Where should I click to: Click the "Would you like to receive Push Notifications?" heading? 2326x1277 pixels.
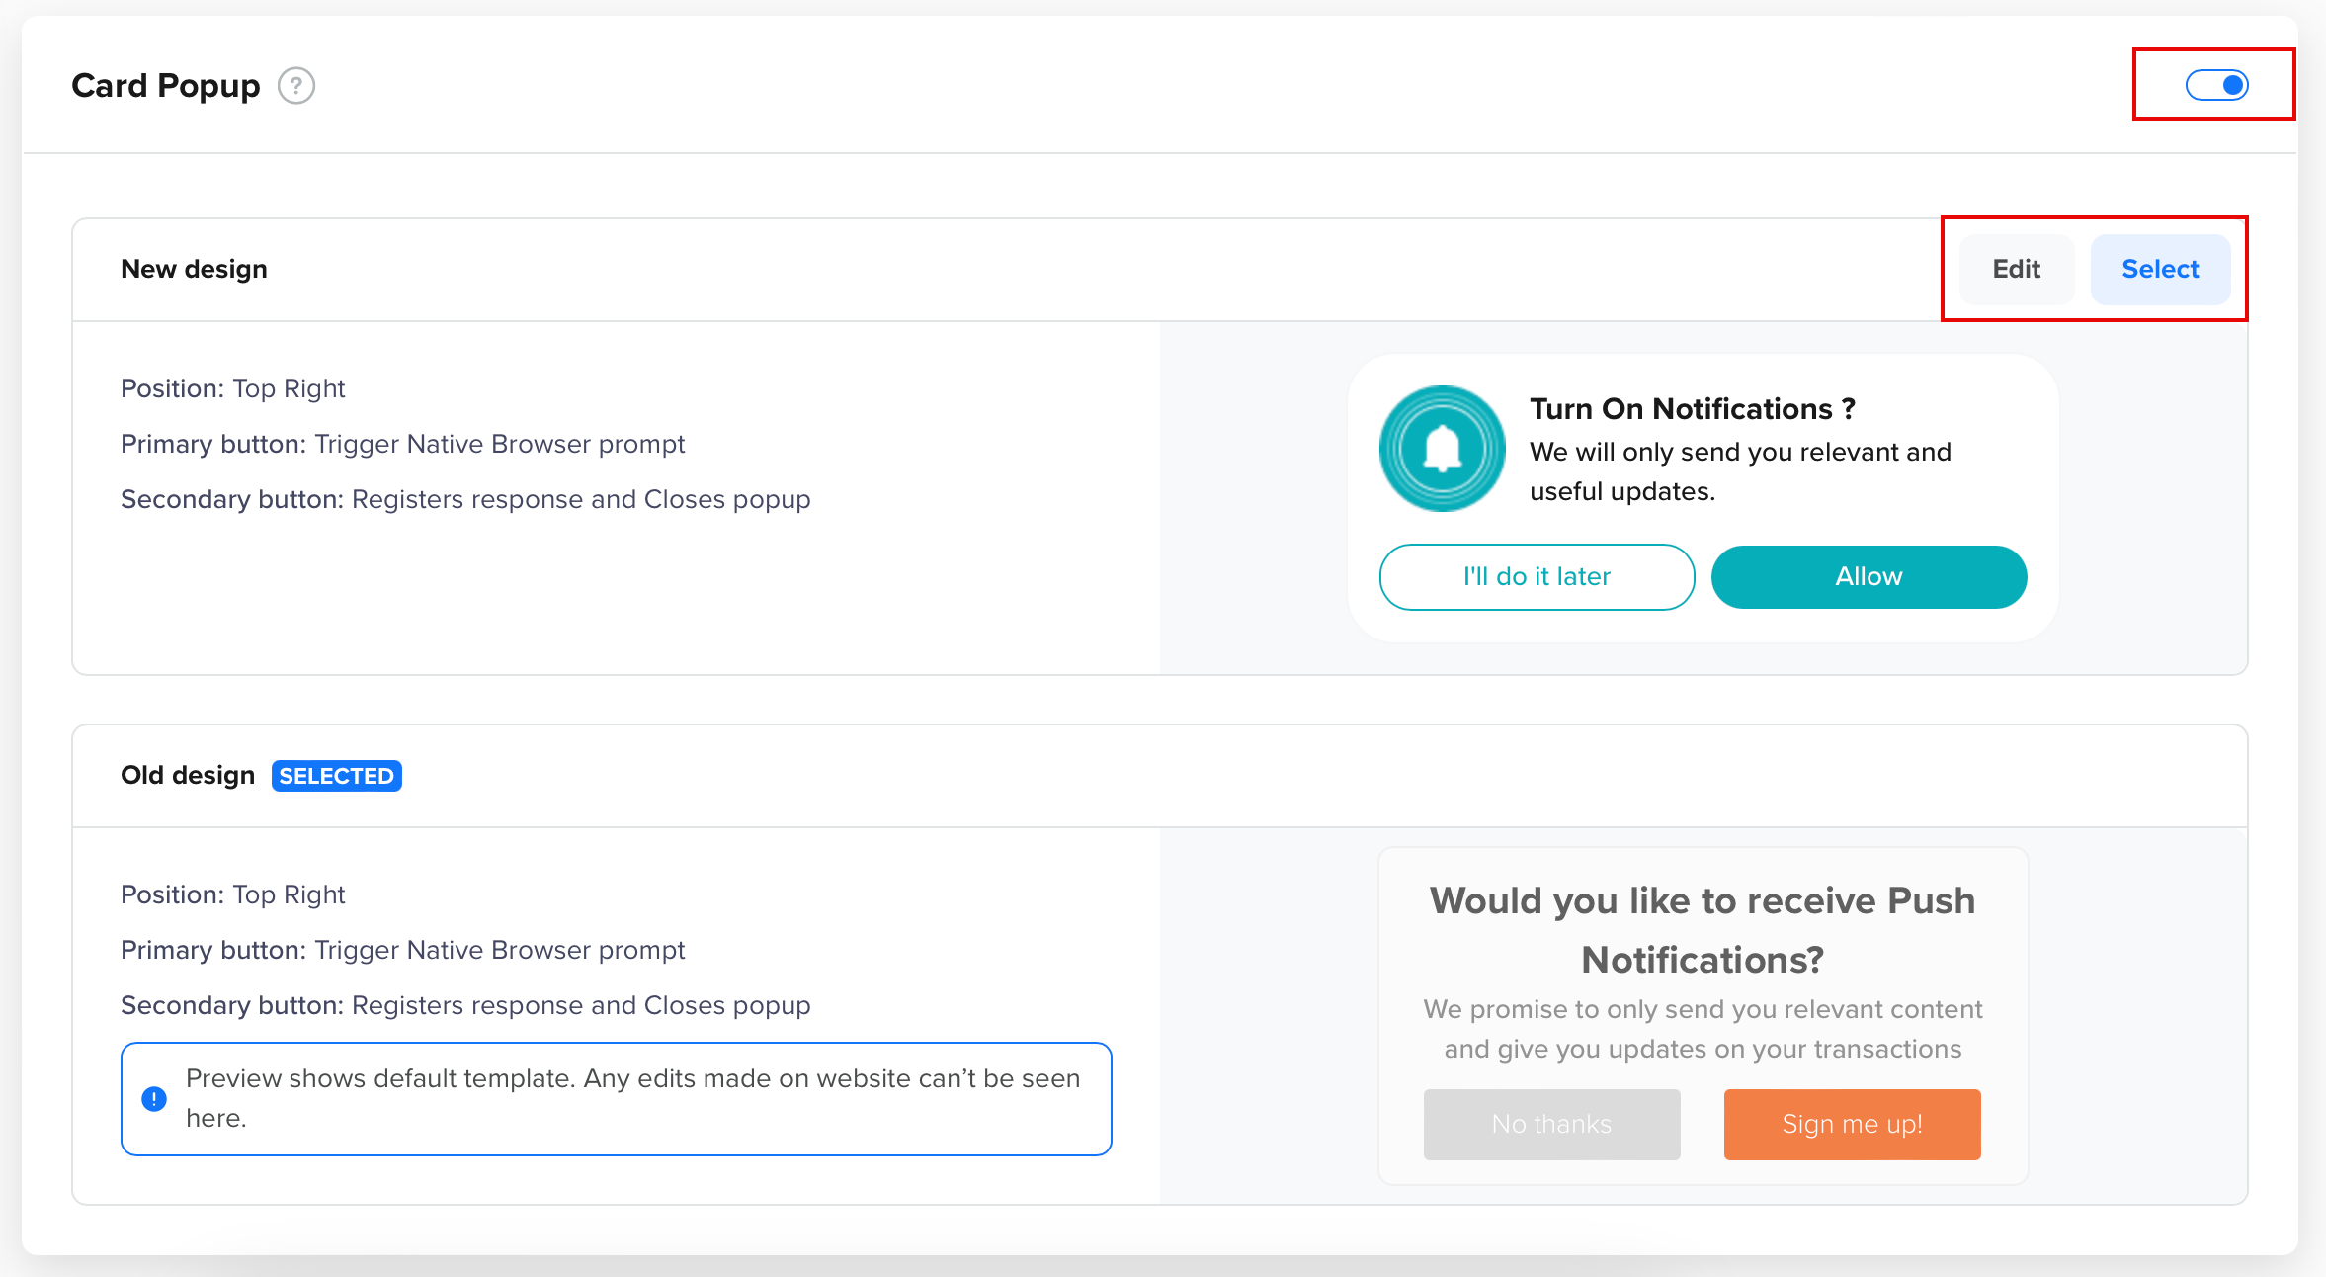tap(1702, 929)
